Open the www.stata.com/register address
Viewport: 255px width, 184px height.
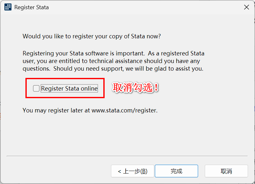(124, 111)
